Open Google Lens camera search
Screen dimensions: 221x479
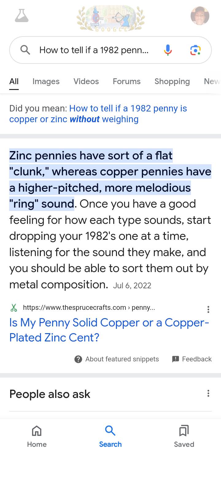coord(195,50)
